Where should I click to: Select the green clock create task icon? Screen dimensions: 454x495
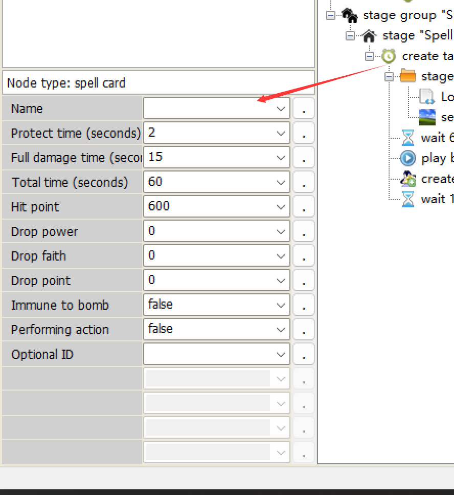pyautogui.click(x=389, y=56)
